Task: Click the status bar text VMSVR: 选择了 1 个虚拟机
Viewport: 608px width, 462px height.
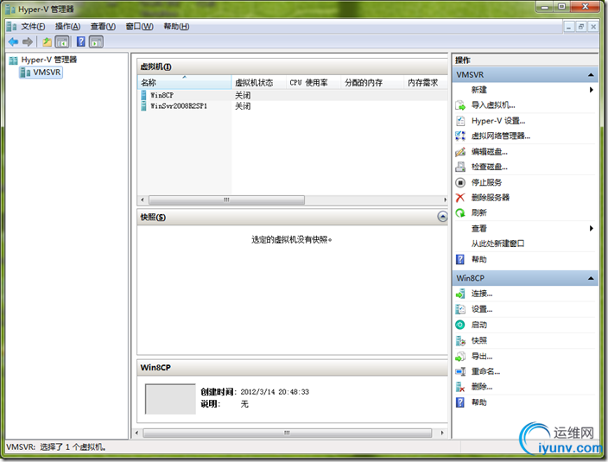Action: 56,446
